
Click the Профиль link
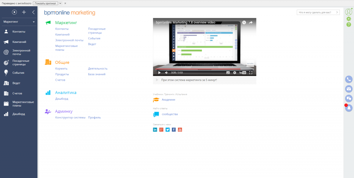click(x=94, y=117)
